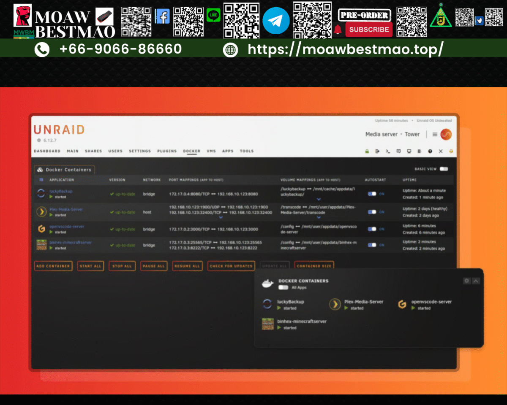The height and width of the screenshot is (405, 507).
Task: Click the ADD CONTAINER button
Action: (x=53, y=266)
